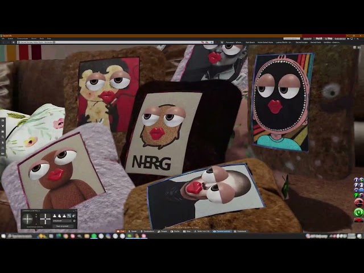Expand the camera preset dropdown
The image size is (364, 273).
pyautogui.click(x=62, y=221)
